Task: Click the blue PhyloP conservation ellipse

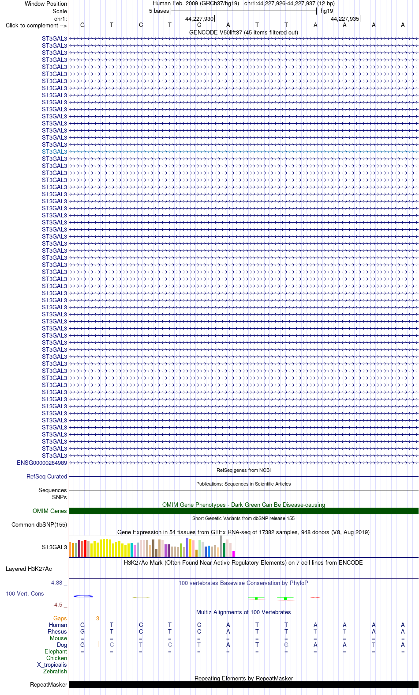Action: click(x=83, y=596)
